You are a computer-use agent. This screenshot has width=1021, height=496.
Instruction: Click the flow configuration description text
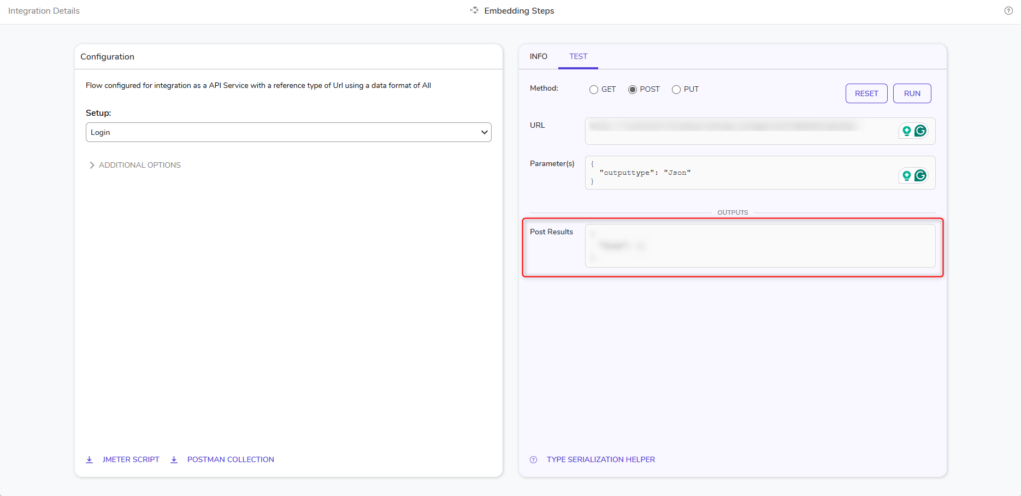pos(258,85)
